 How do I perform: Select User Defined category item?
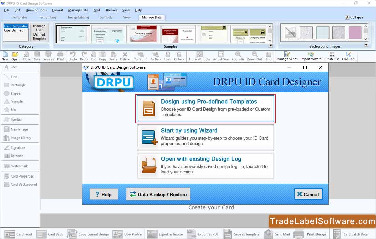pos(14,30)
